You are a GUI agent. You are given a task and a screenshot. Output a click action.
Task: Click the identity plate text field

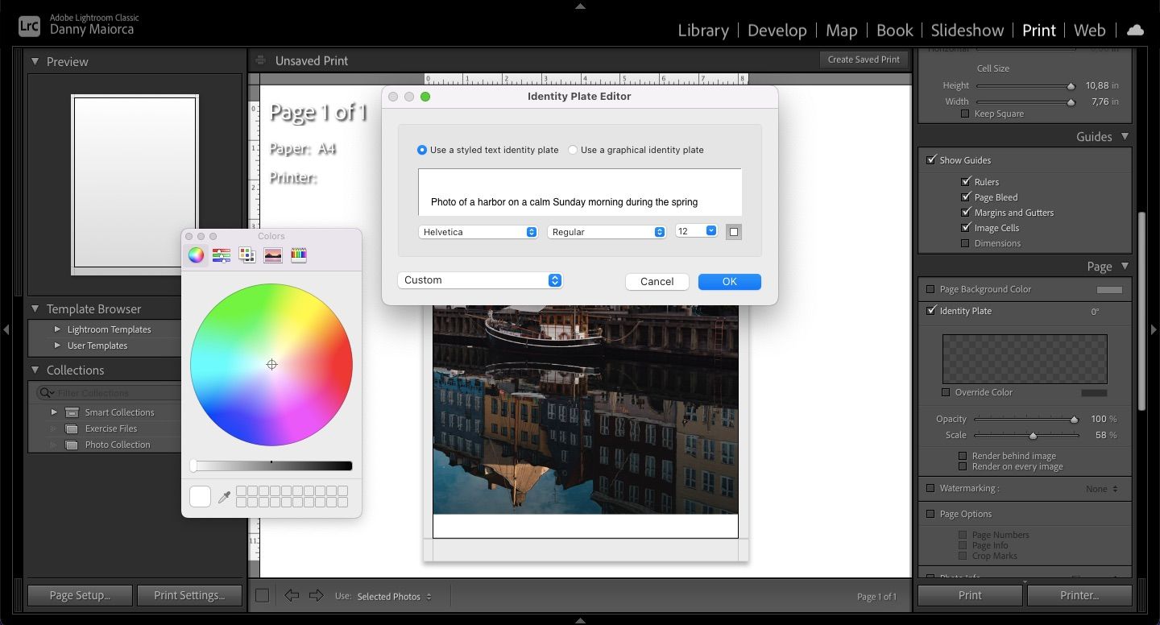579,193
